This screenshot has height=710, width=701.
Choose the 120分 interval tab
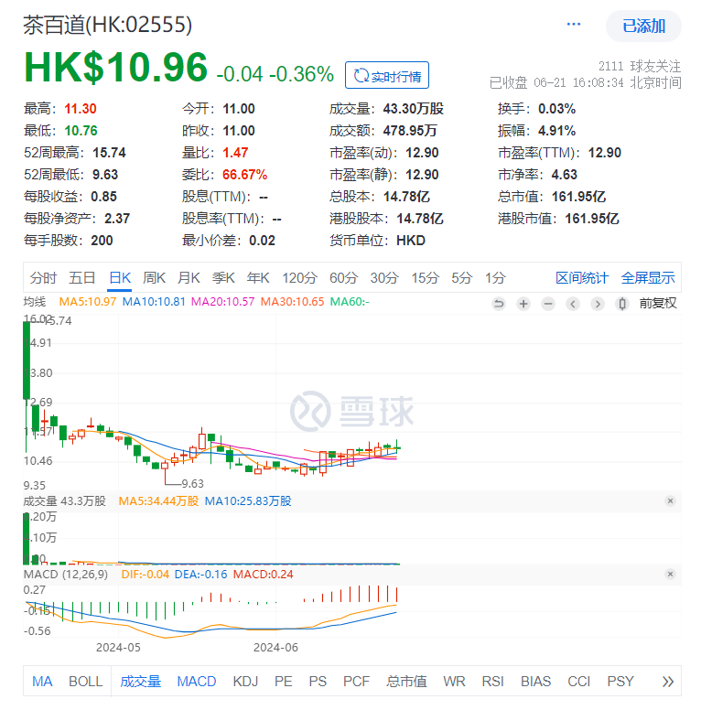coord(299,277)
